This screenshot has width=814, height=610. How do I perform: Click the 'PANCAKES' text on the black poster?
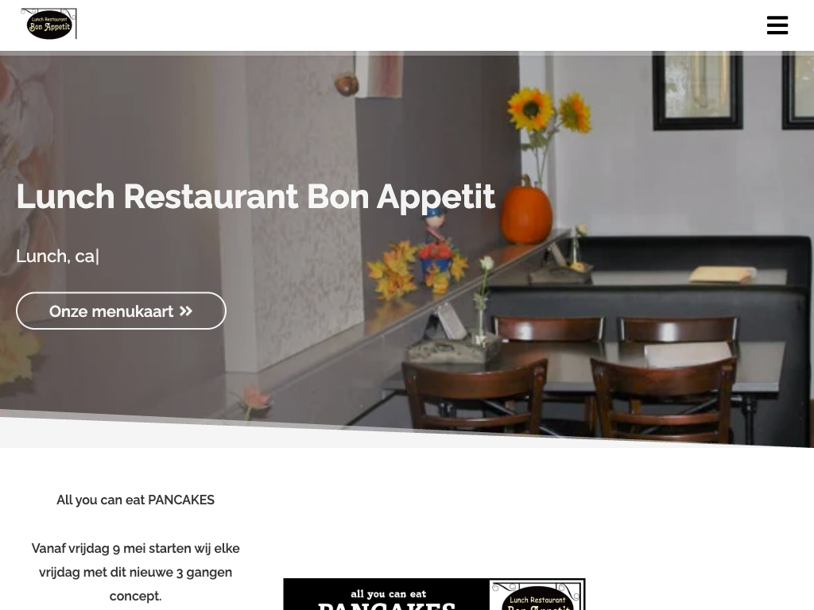[387, 604]
